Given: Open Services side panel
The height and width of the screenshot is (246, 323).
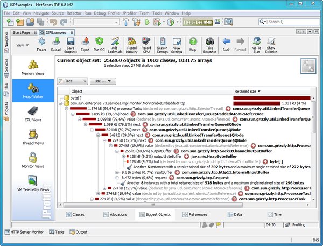Looking at the screenshot, I should [6, 68].
